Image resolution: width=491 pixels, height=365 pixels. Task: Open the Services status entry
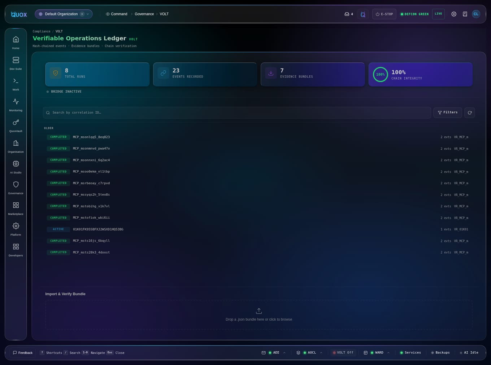(x=410, y=353)
